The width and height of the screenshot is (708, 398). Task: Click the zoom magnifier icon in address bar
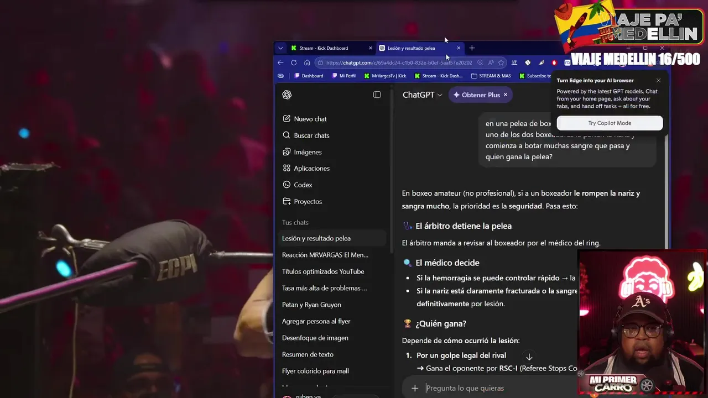click(x=480, y=62)
